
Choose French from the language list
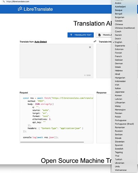pyautogui.click(x=118, y=56)
